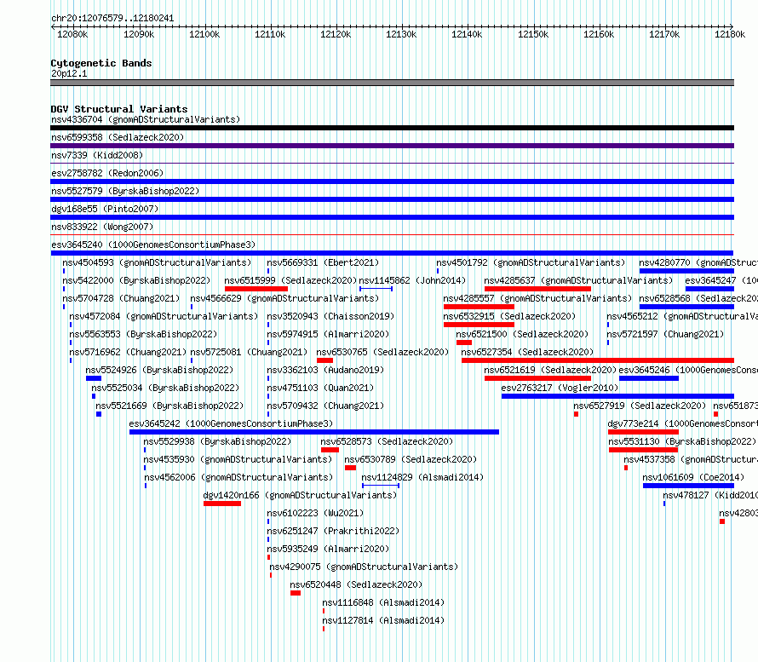758x662 pixels.
Task: Click nsv4751103 Quan2021 label
Action: pos(320,388)
